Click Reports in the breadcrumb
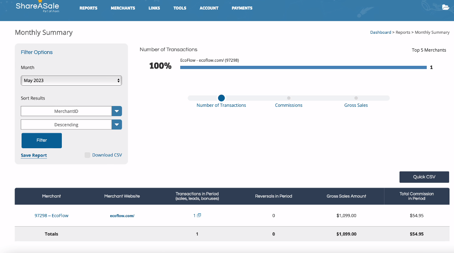Screen dimensions: 454x253 pos(403,32)
